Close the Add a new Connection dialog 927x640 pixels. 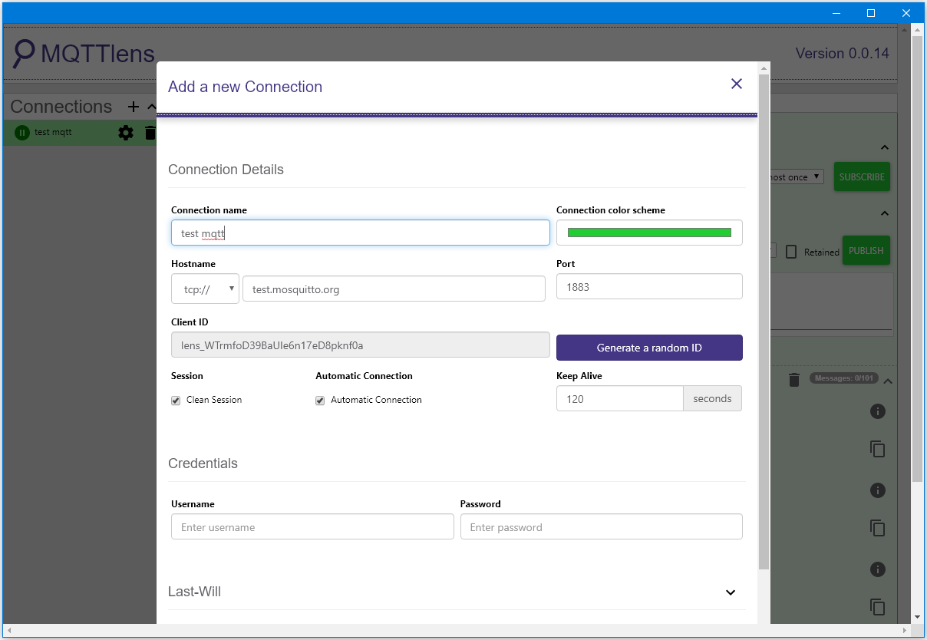click(737, 84)
